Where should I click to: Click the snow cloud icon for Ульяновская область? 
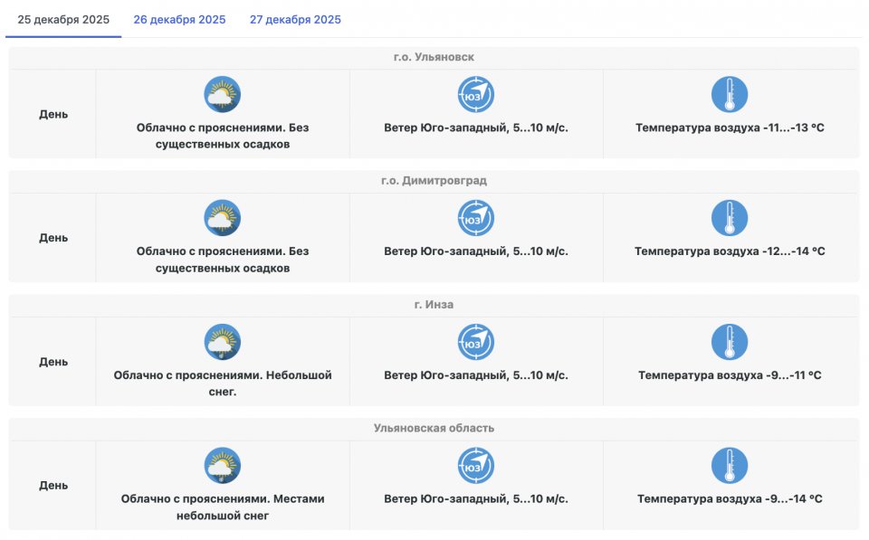click(222, 466)
